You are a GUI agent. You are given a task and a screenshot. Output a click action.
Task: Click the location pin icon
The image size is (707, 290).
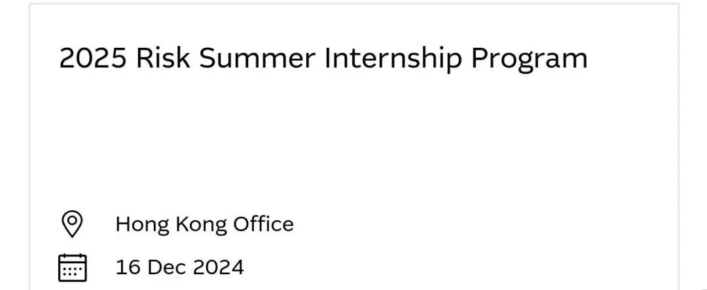(72, 224)
